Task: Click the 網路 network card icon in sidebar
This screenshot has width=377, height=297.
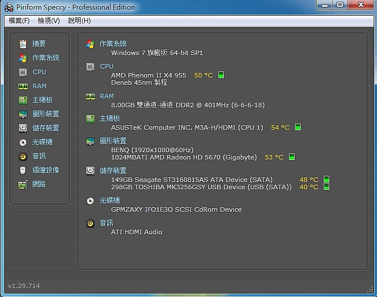Action: (x=23, y=185)
